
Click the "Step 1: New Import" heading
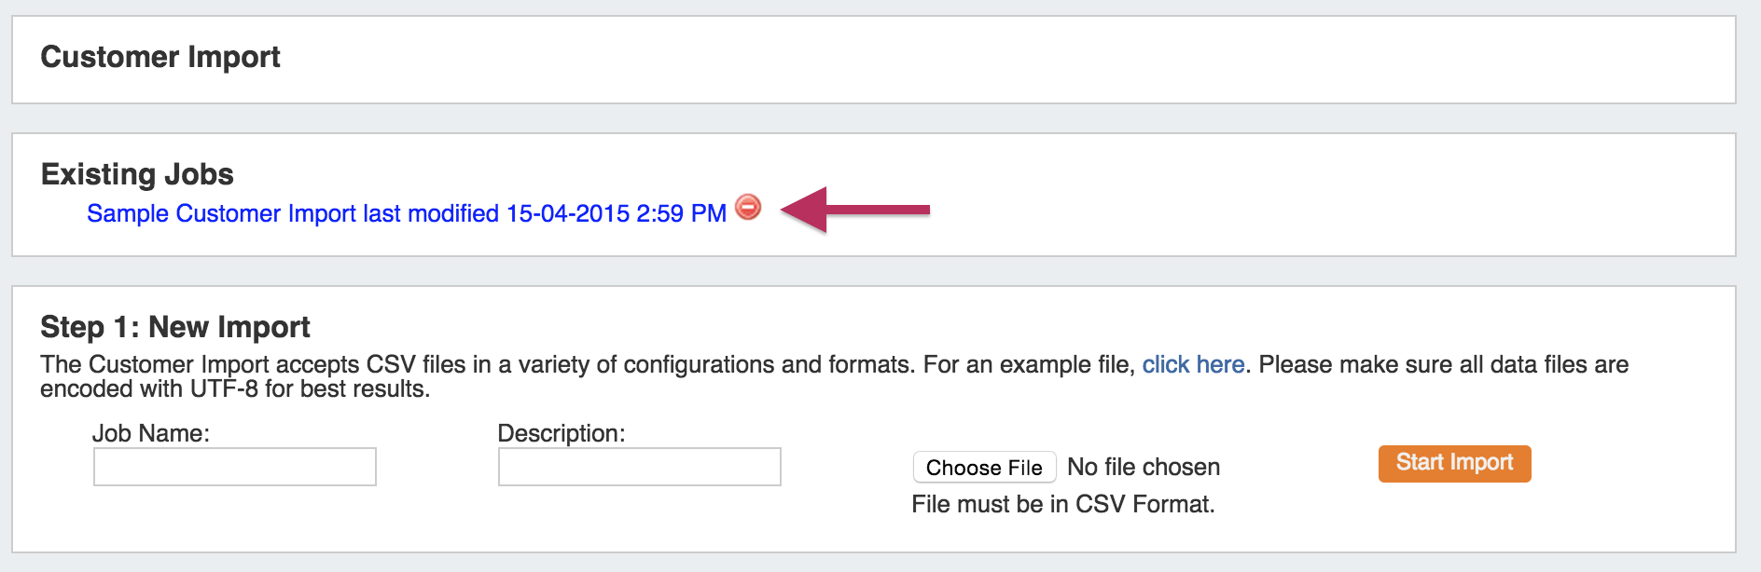pyautogui.click(x=175, y=327)
